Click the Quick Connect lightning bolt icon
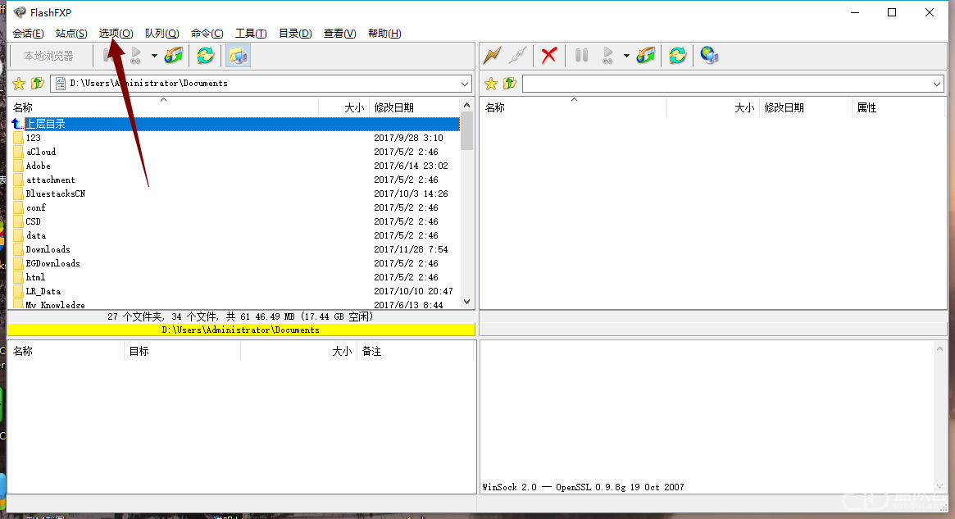Viewport: 955px width, 519px height. click(x=491, y=56)
